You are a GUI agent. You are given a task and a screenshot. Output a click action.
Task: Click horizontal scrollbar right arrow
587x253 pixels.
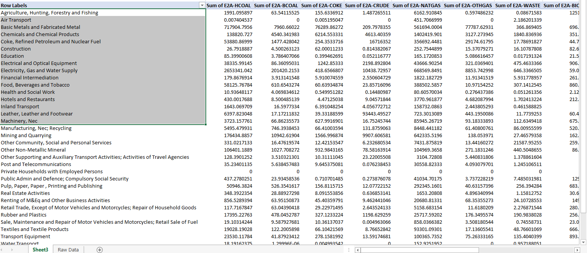[x=577, y=250]
